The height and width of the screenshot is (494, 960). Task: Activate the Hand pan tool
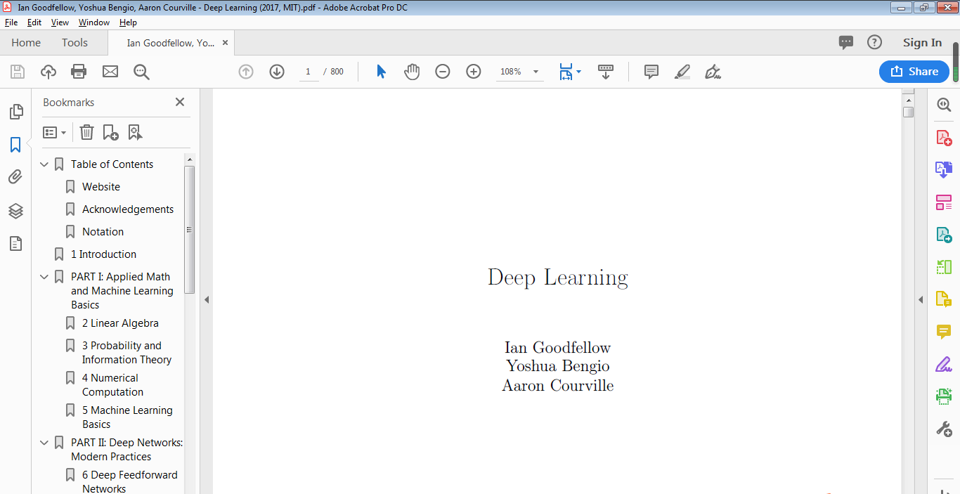[x=412, y=72]
